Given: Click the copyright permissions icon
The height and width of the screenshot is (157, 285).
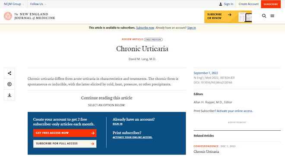Looking at the screenshot, I should 9,84.
